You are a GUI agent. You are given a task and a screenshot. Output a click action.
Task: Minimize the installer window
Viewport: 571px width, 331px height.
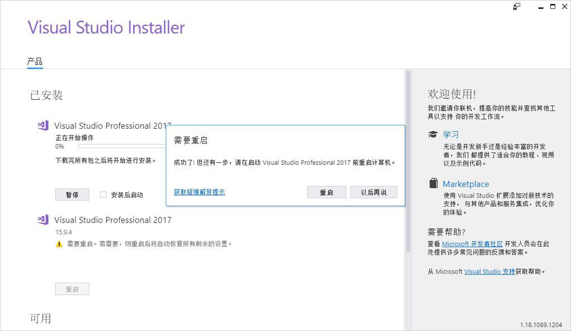point(541,7)
